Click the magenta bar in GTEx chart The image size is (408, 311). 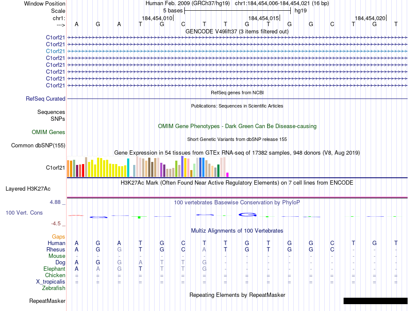[228, 175]
